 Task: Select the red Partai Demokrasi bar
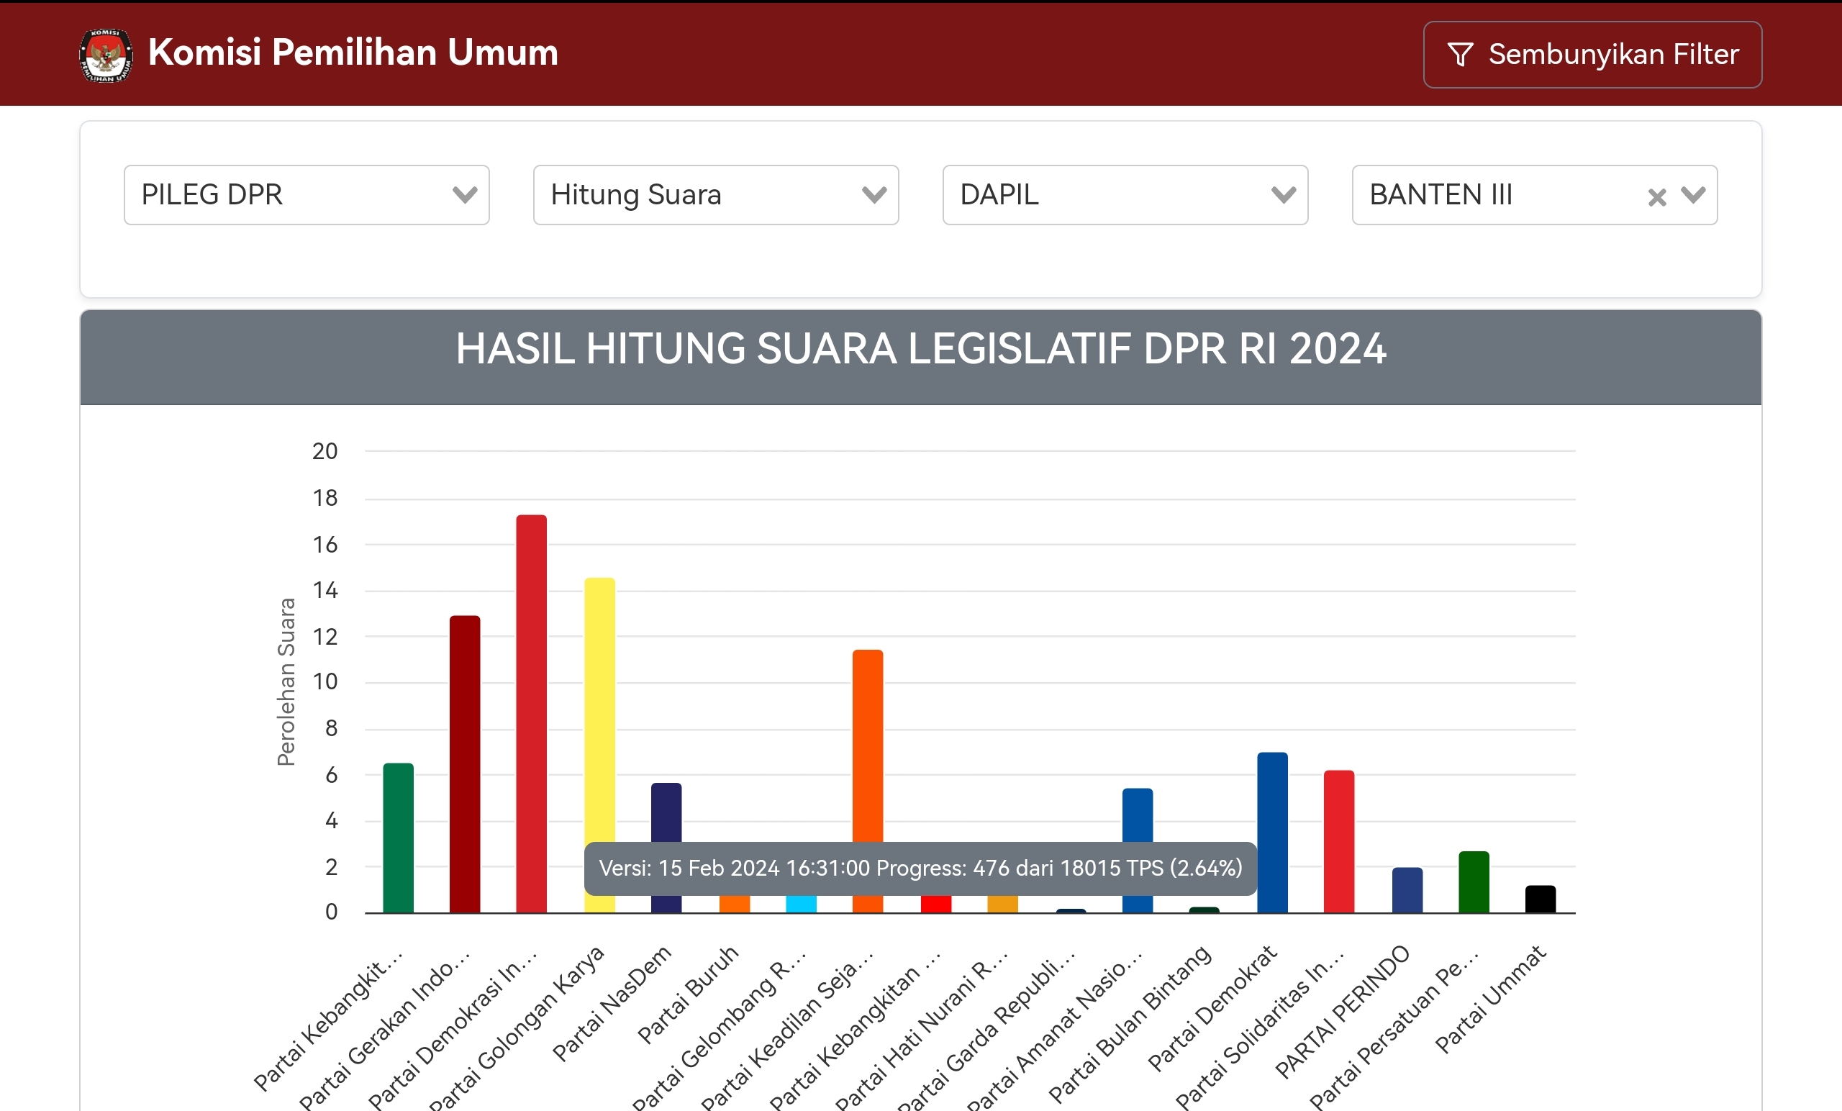[x=532, y=710]
